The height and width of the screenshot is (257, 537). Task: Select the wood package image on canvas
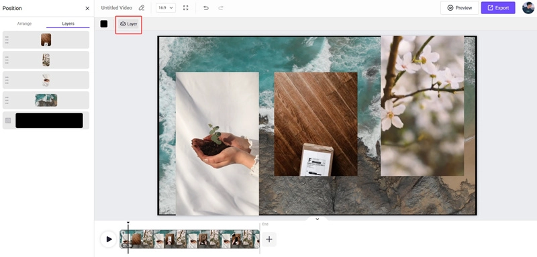(x=315, y=124)
